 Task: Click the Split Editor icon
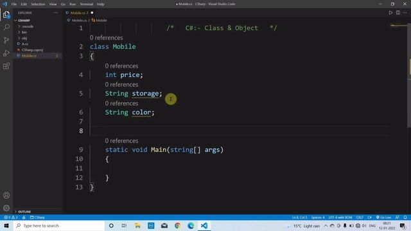click(x=398, y=13)
